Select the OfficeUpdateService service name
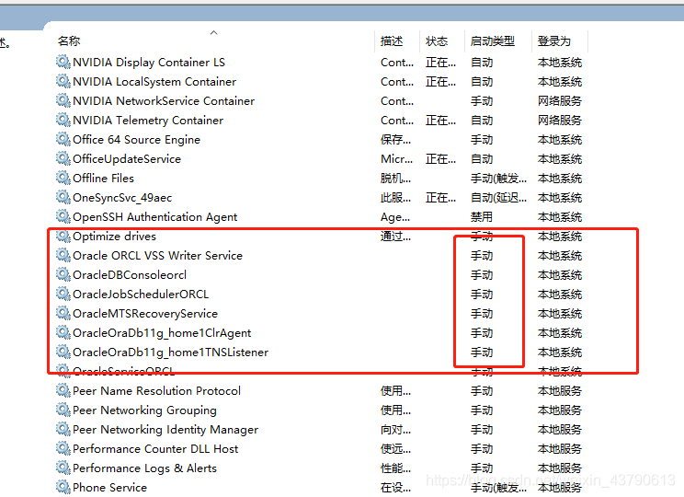 127,159
